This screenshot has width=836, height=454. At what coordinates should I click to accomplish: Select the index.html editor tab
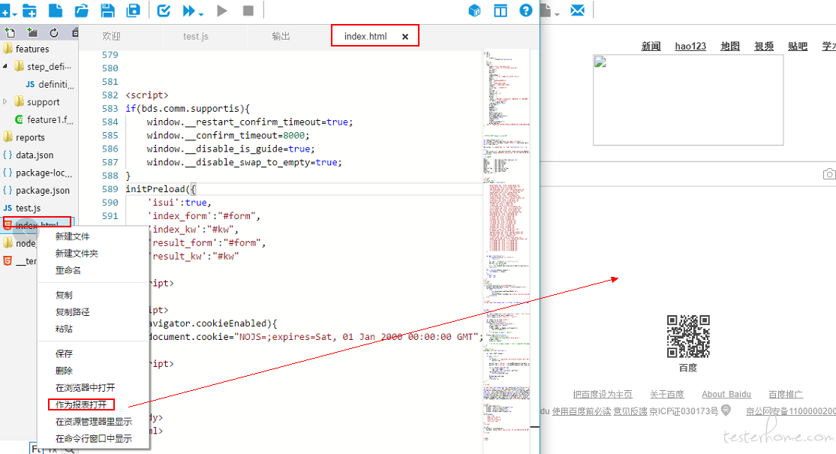coord(365,36)
